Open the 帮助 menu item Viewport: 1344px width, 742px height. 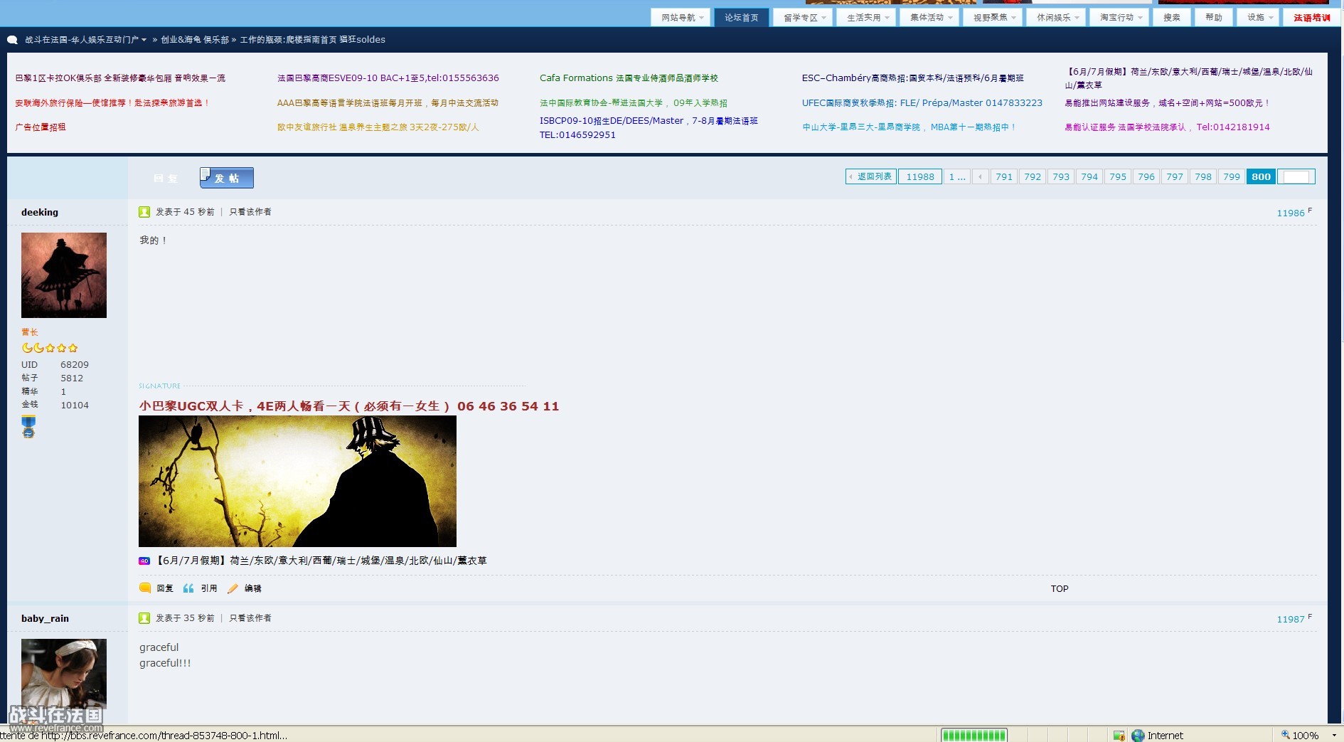pyautogui.click(x=1214, y=18)
